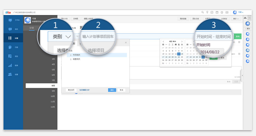This screenshot has height=136, width=256.
Task: Open the colleagues people icon in sidebar
Action: click(x=10, y=74)
